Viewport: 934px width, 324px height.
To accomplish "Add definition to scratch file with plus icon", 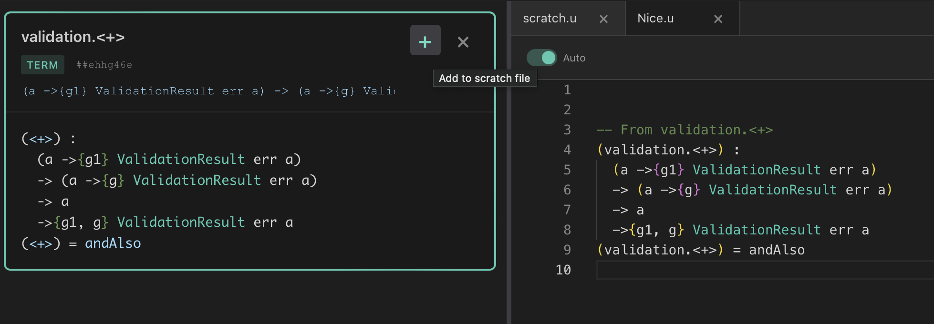I will click(425, 40).
